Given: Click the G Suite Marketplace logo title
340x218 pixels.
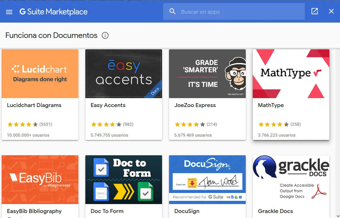Looking at the screenshot, I should coord(54,12).
